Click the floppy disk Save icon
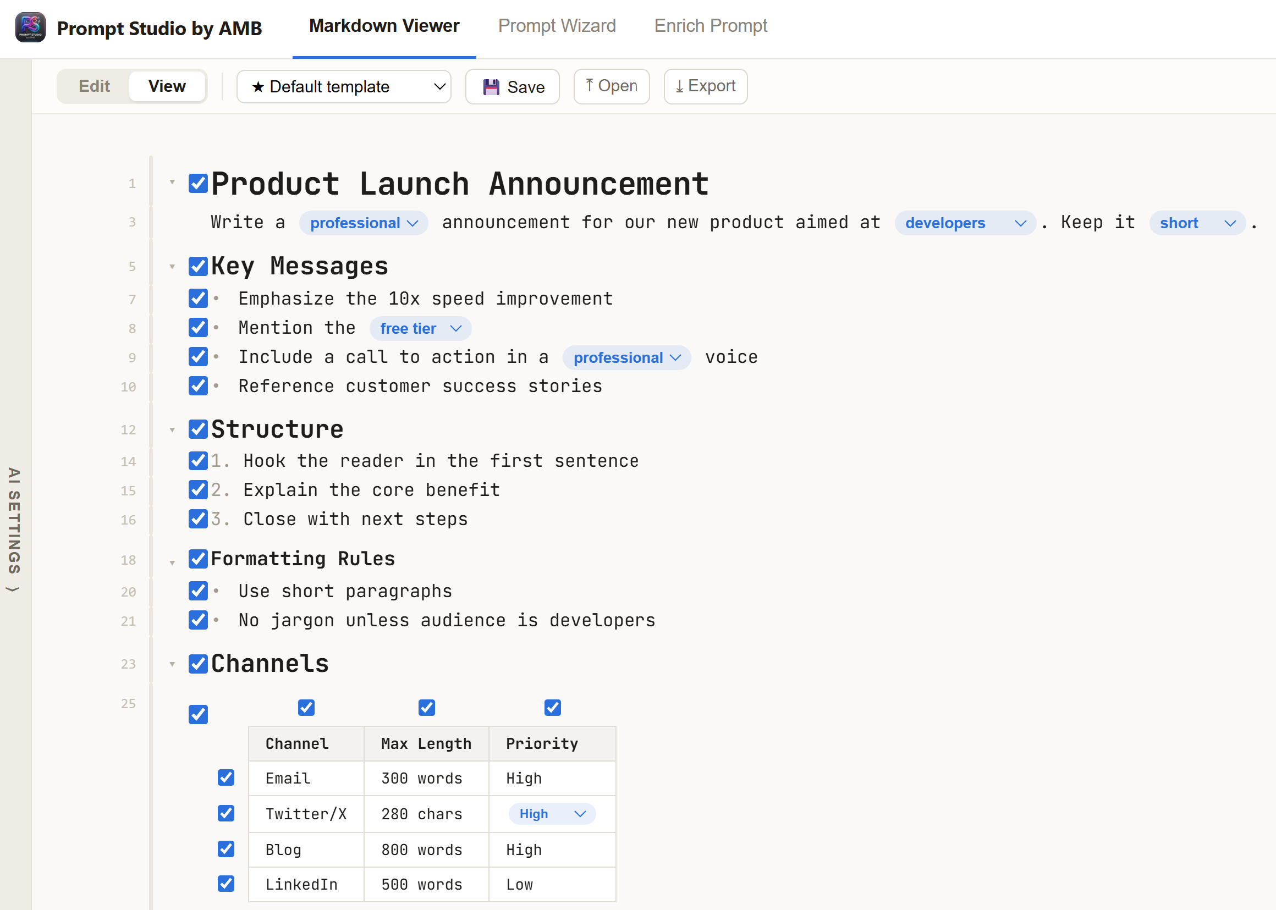This screenshot has width=1276, height=910. (x=491, y=87)
